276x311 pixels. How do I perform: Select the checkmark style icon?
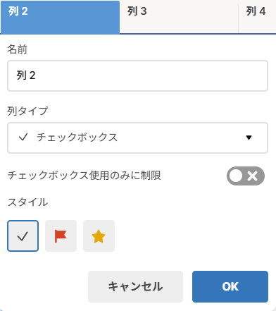click(23, 236)
